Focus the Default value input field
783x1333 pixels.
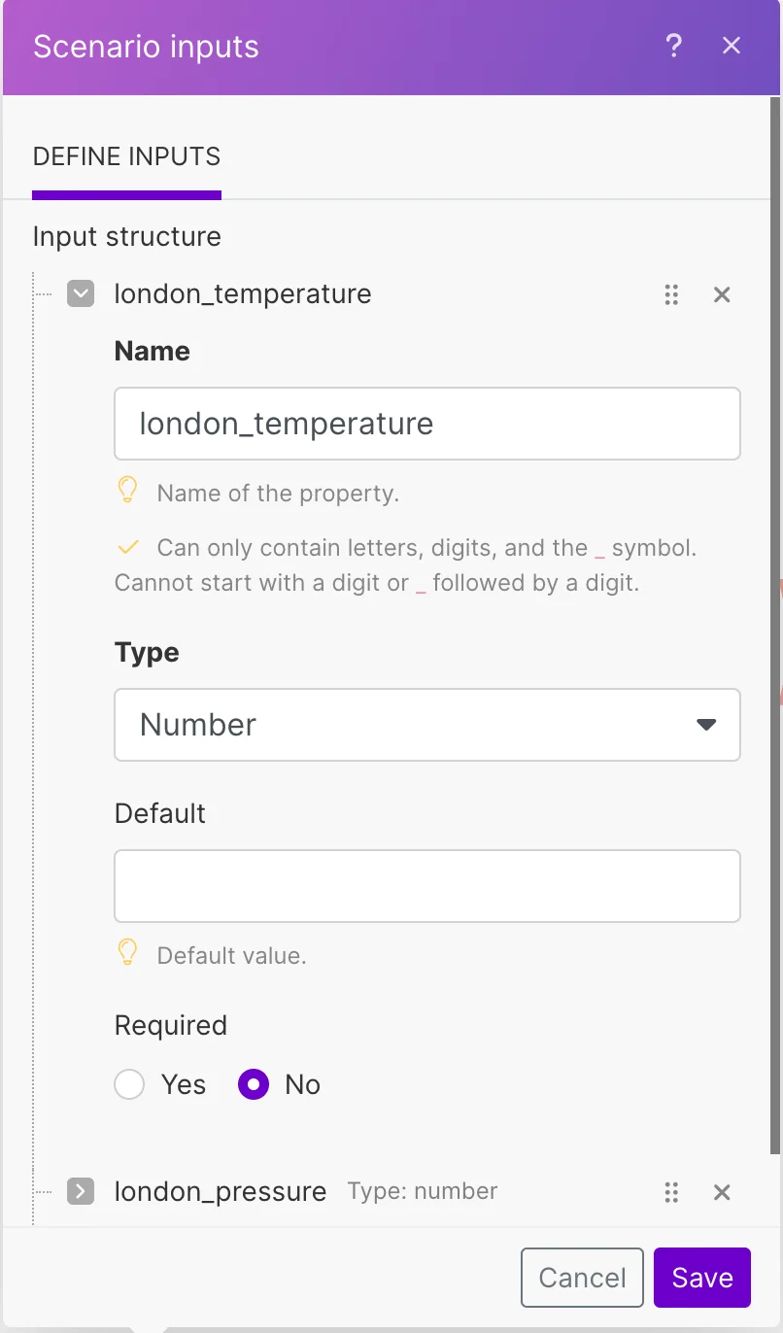[427, 886]
